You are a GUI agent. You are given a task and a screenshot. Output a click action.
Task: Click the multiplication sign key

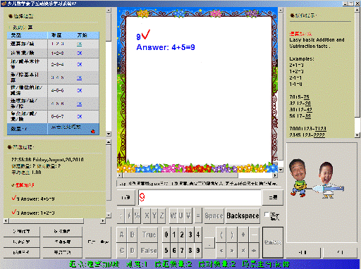click(243, 250)
